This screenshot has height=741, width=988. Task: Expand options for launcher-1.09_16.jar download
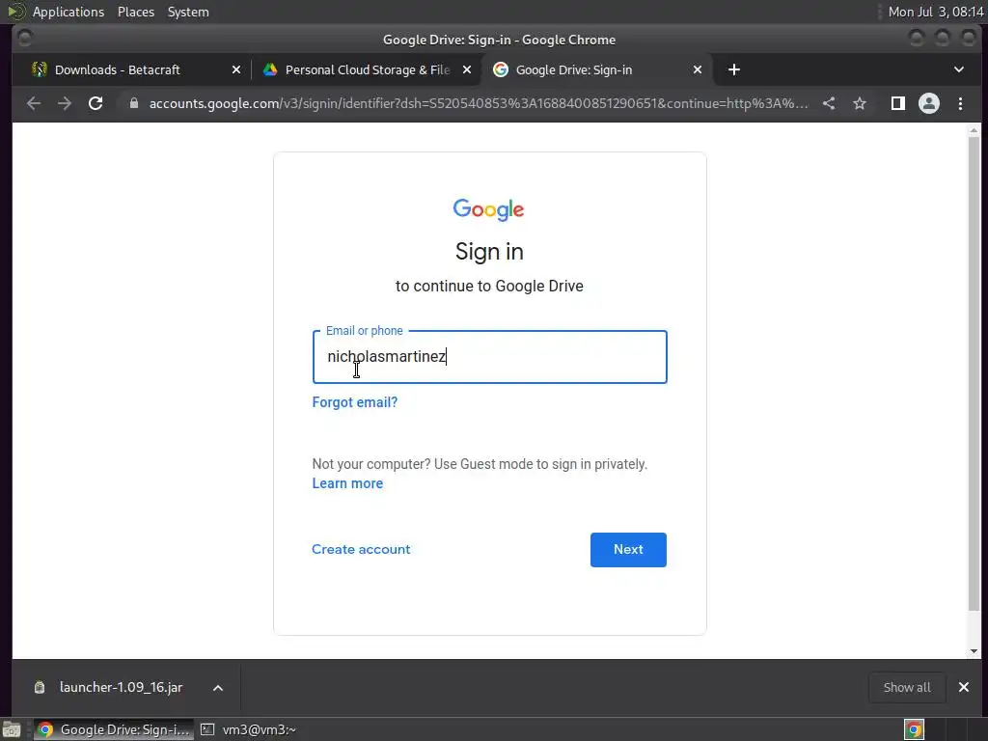tap(218, 688)
